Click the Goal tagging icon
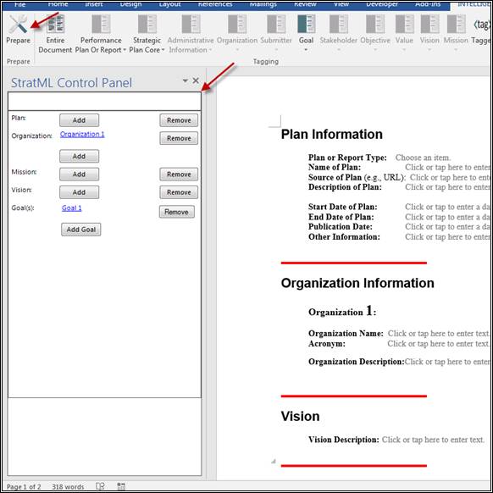This screenshot has width=493, height=493. point(306,24)
